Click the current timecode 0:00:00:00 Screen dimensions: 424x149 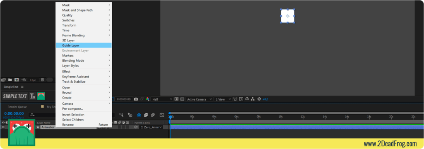(14, 113)
